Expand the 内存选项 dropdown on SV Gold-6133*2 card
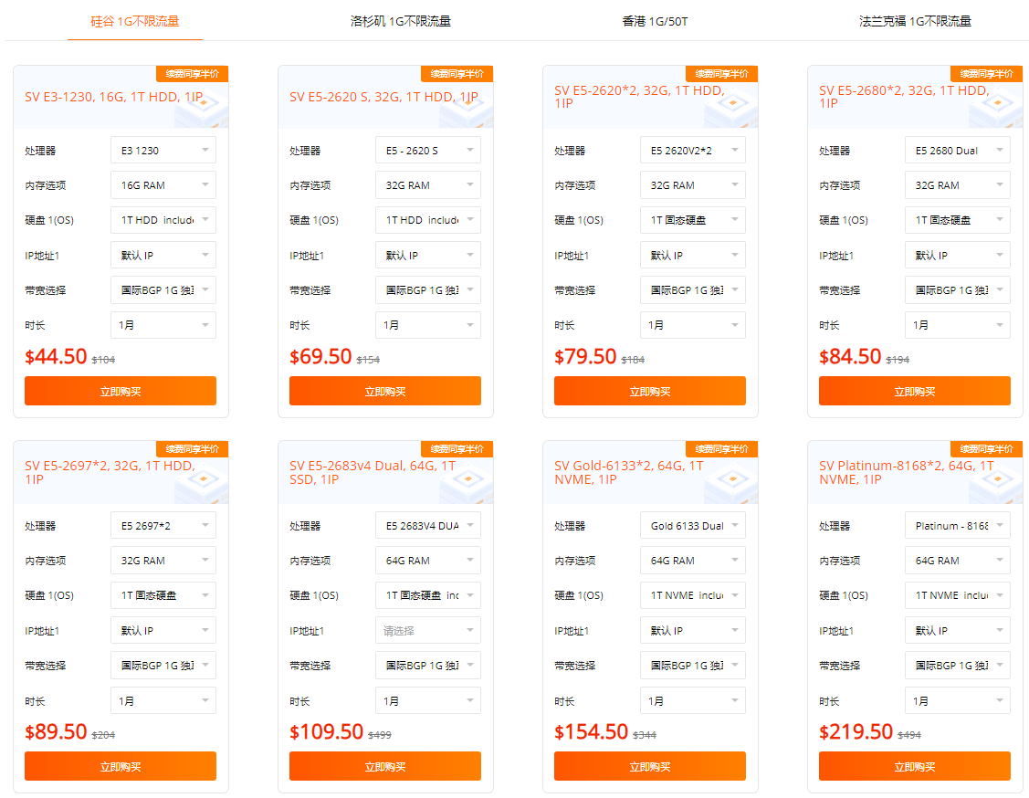The height and width of the screenshot is (798, 1029). (x=693, y=560)
